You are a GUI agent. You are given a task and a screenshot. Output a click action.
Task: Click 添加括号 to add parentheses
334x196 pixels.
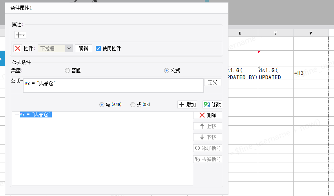pyautogui.click(x=208, y=148)
